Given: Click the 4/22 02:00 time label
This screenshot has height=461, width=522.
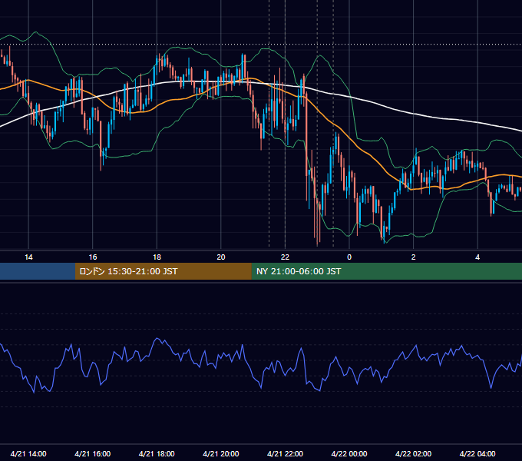Looking at the screenshot, I should pyautogui.click(x=413, y=453).
